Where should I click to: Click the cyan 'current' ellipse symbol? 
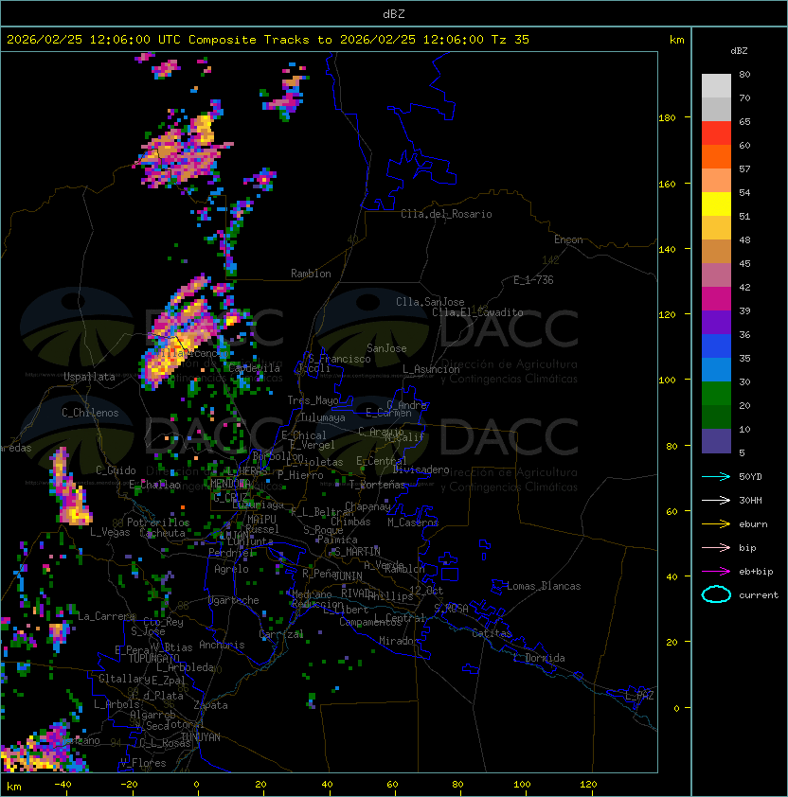point(716,594)
